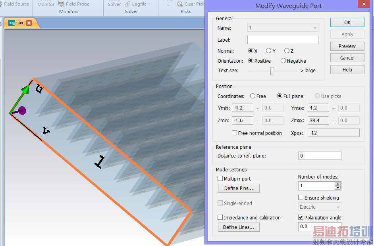This screenshot has width=374, height=246.
Task: Open the Electric shielding dropdown
Action: 320,207
